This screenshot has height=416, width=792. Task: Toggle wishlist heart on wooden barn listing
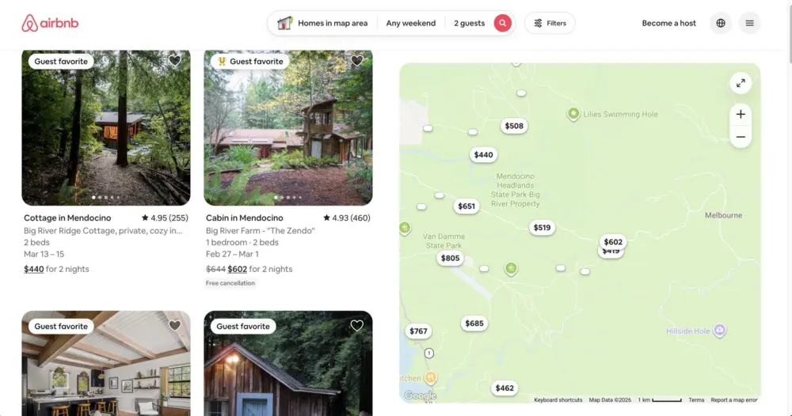tap(356, 326)
